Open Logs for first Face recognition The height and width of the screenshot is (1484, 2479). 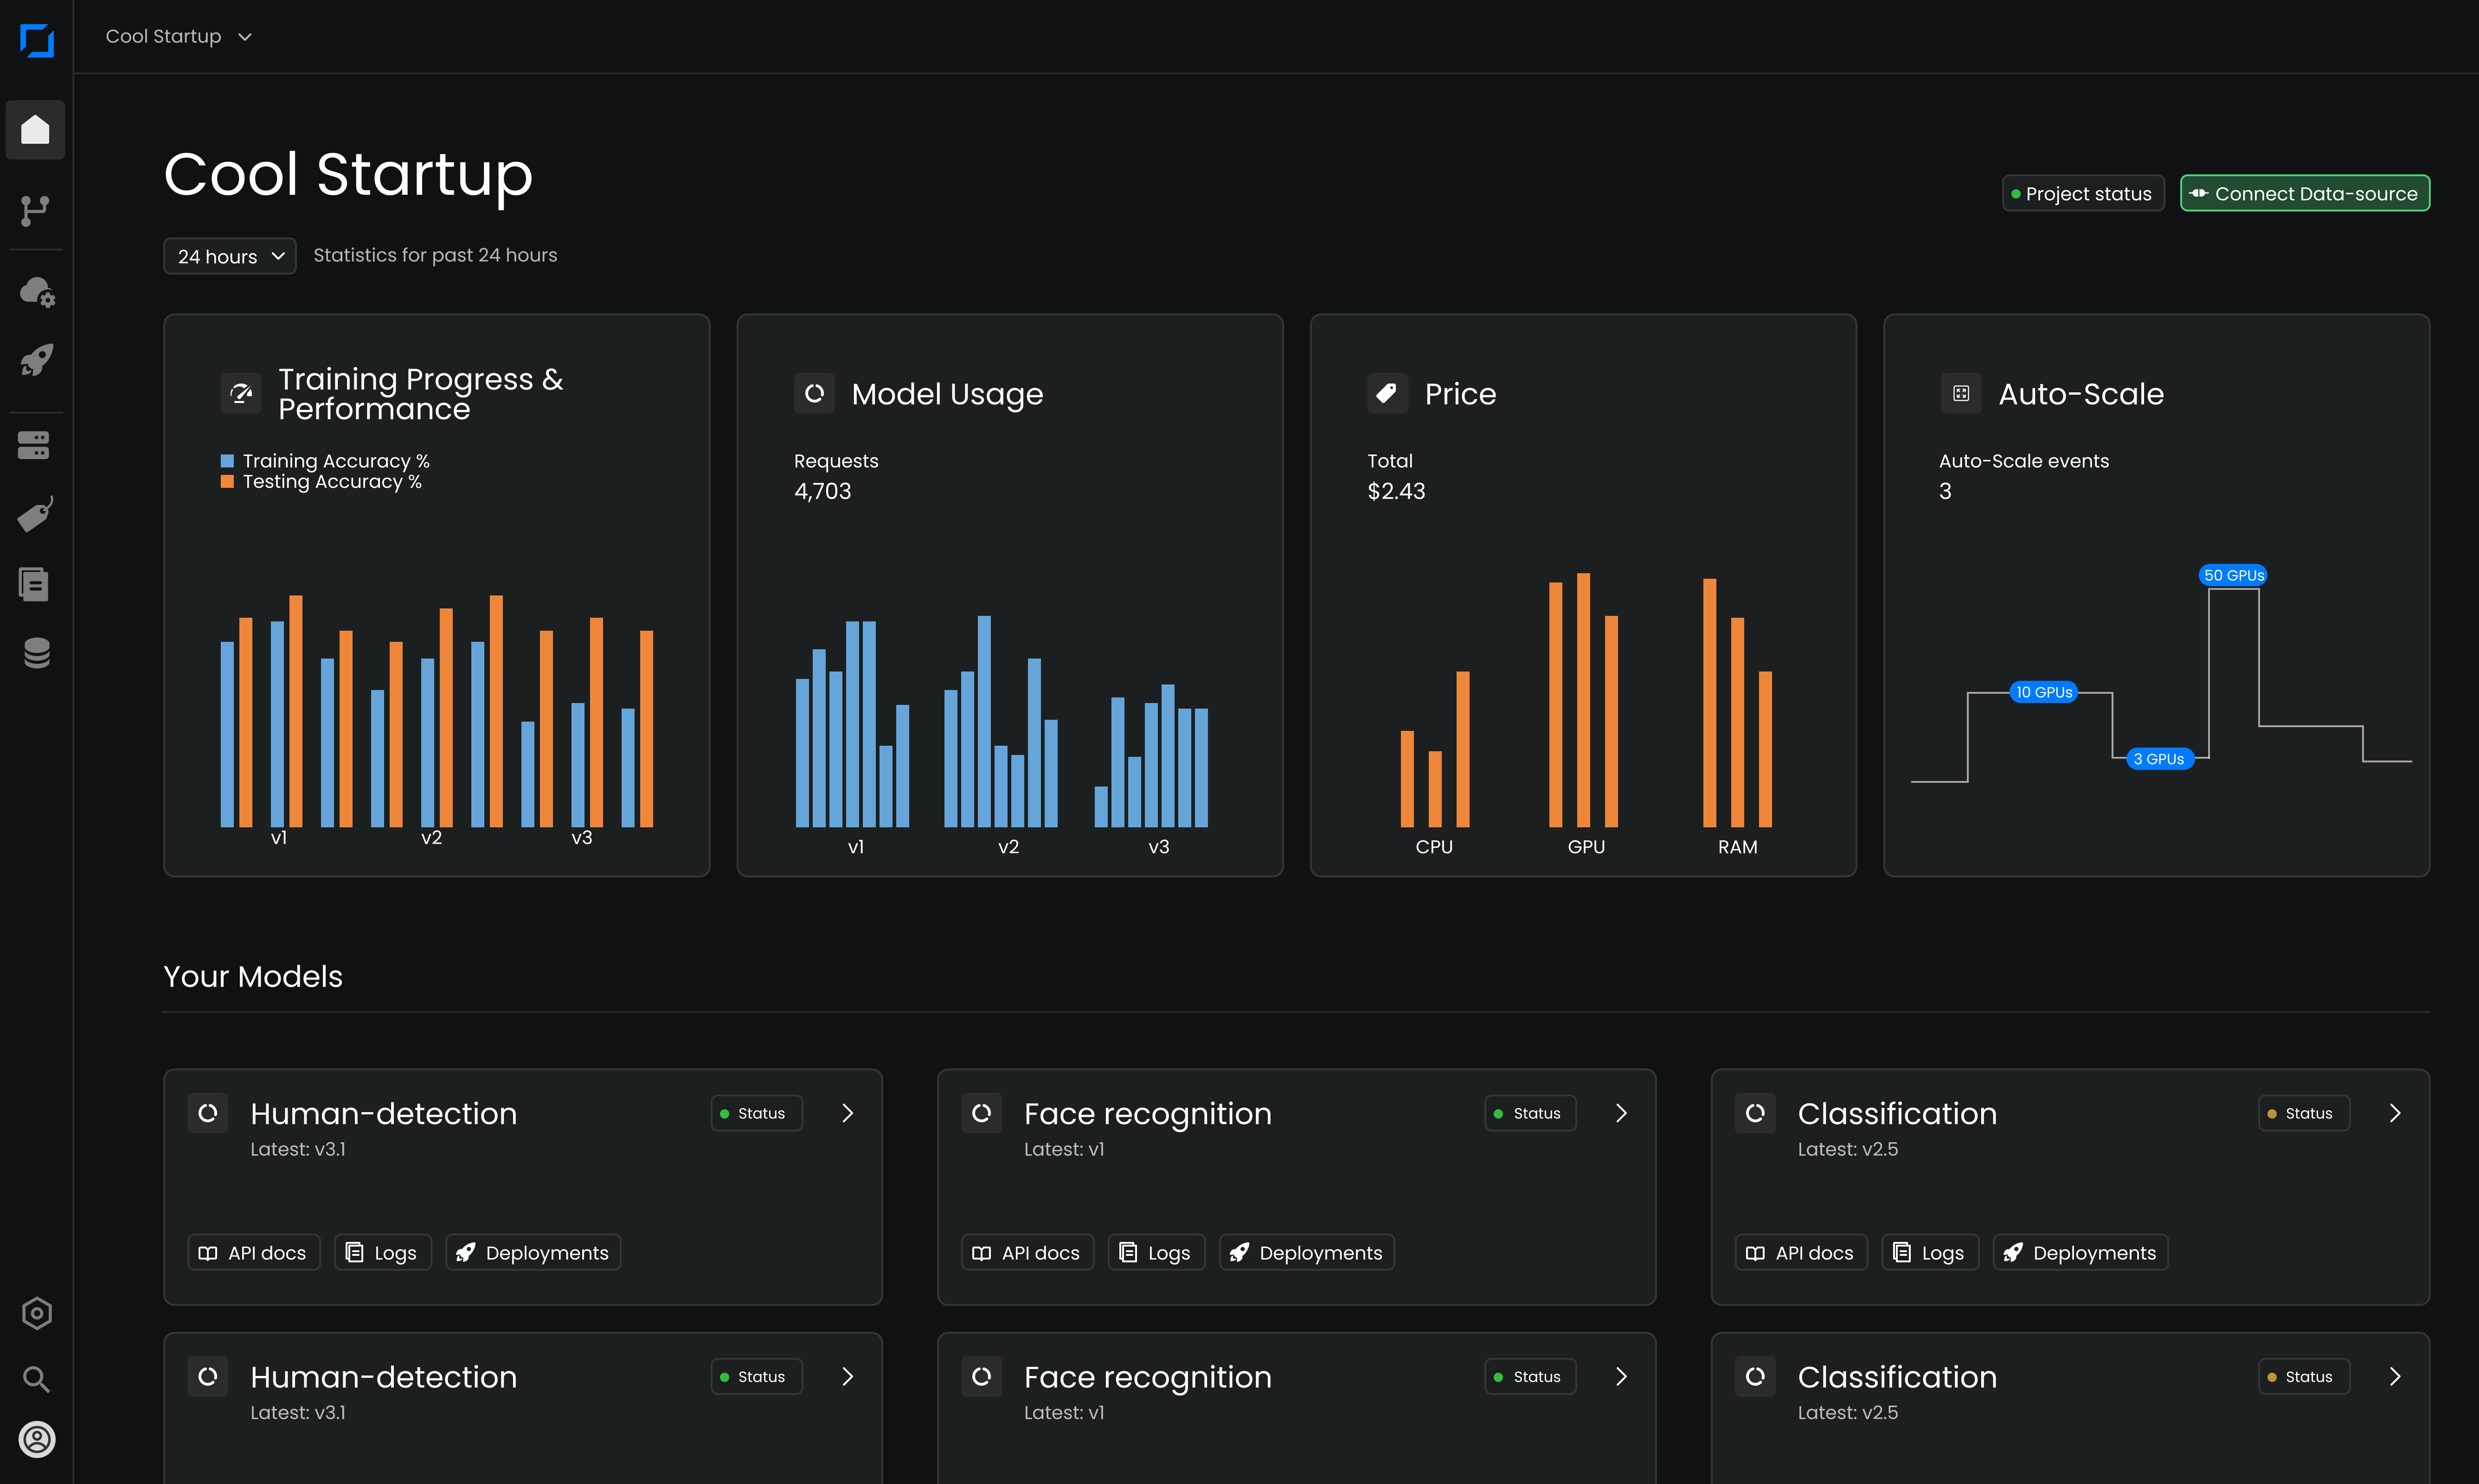pos(1156,1253)
